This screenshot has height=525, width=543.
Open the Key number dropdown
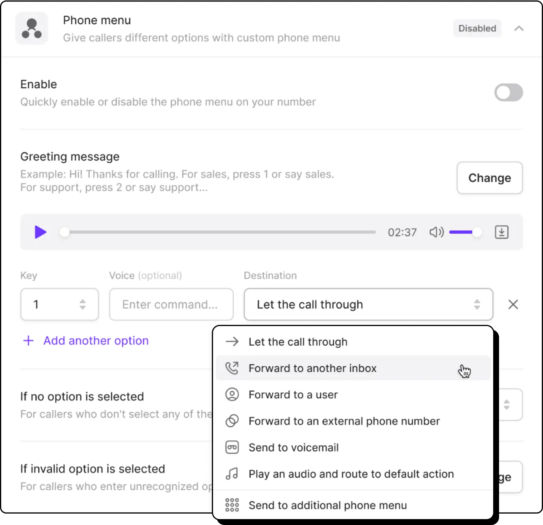[60, 304]
